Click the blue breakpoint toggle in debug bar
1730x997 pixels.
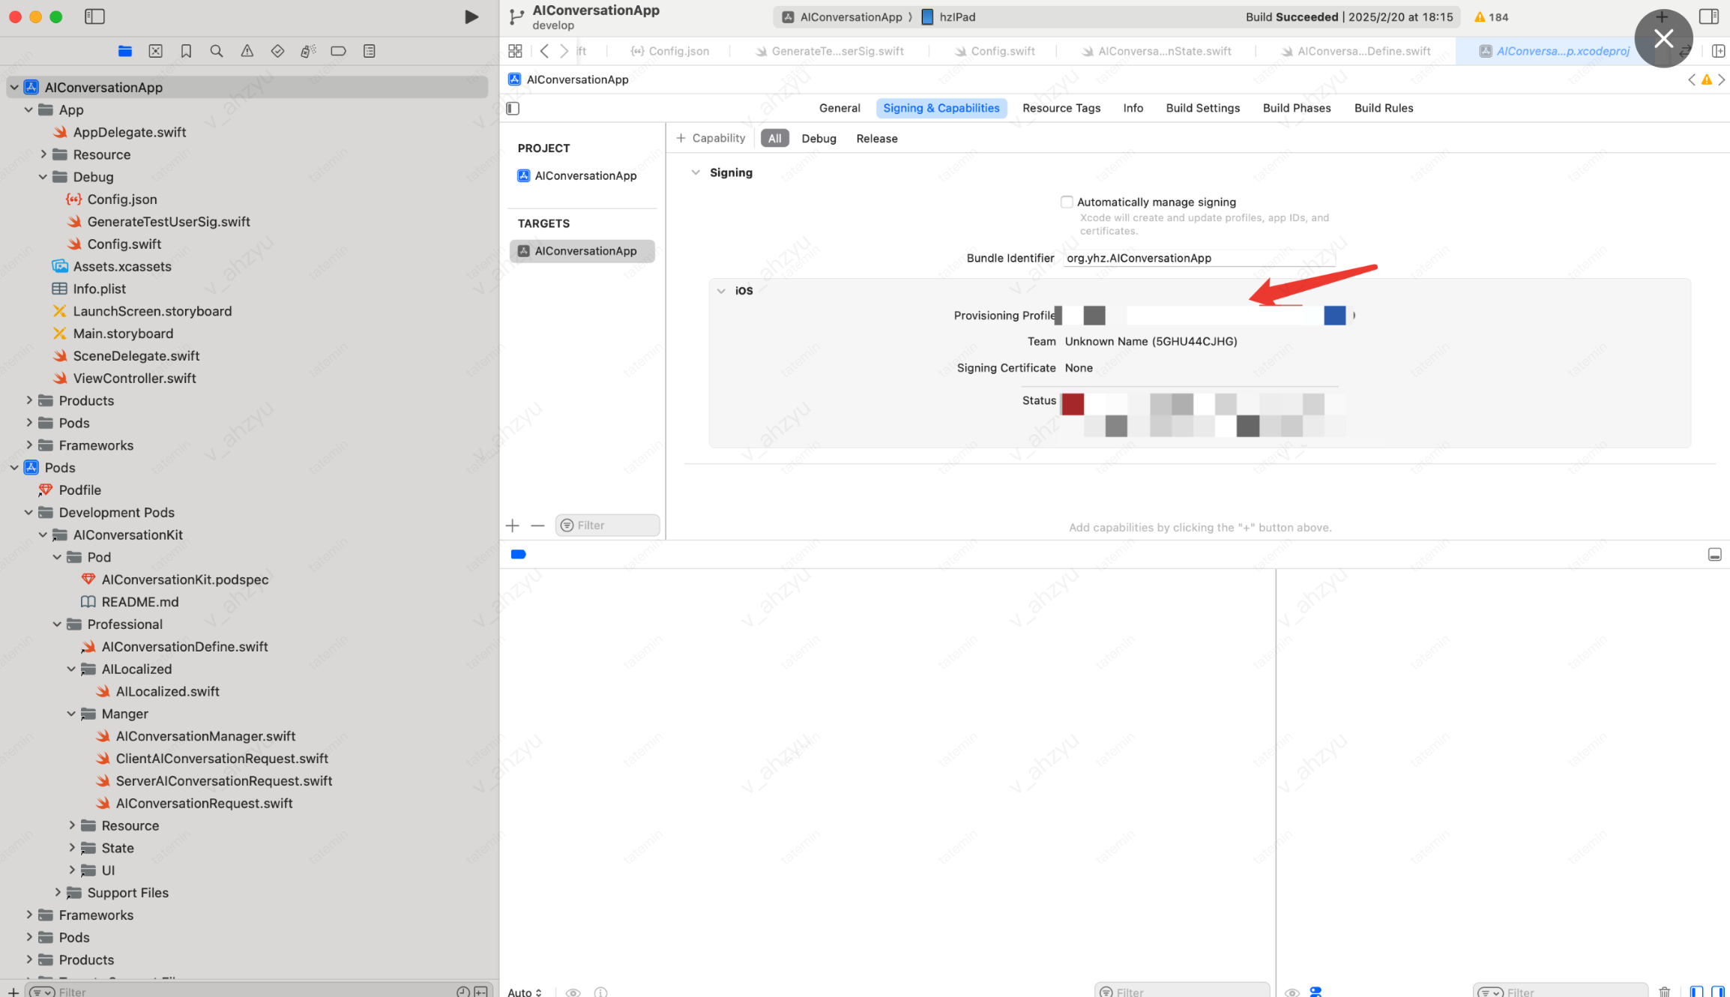[518, 555]
